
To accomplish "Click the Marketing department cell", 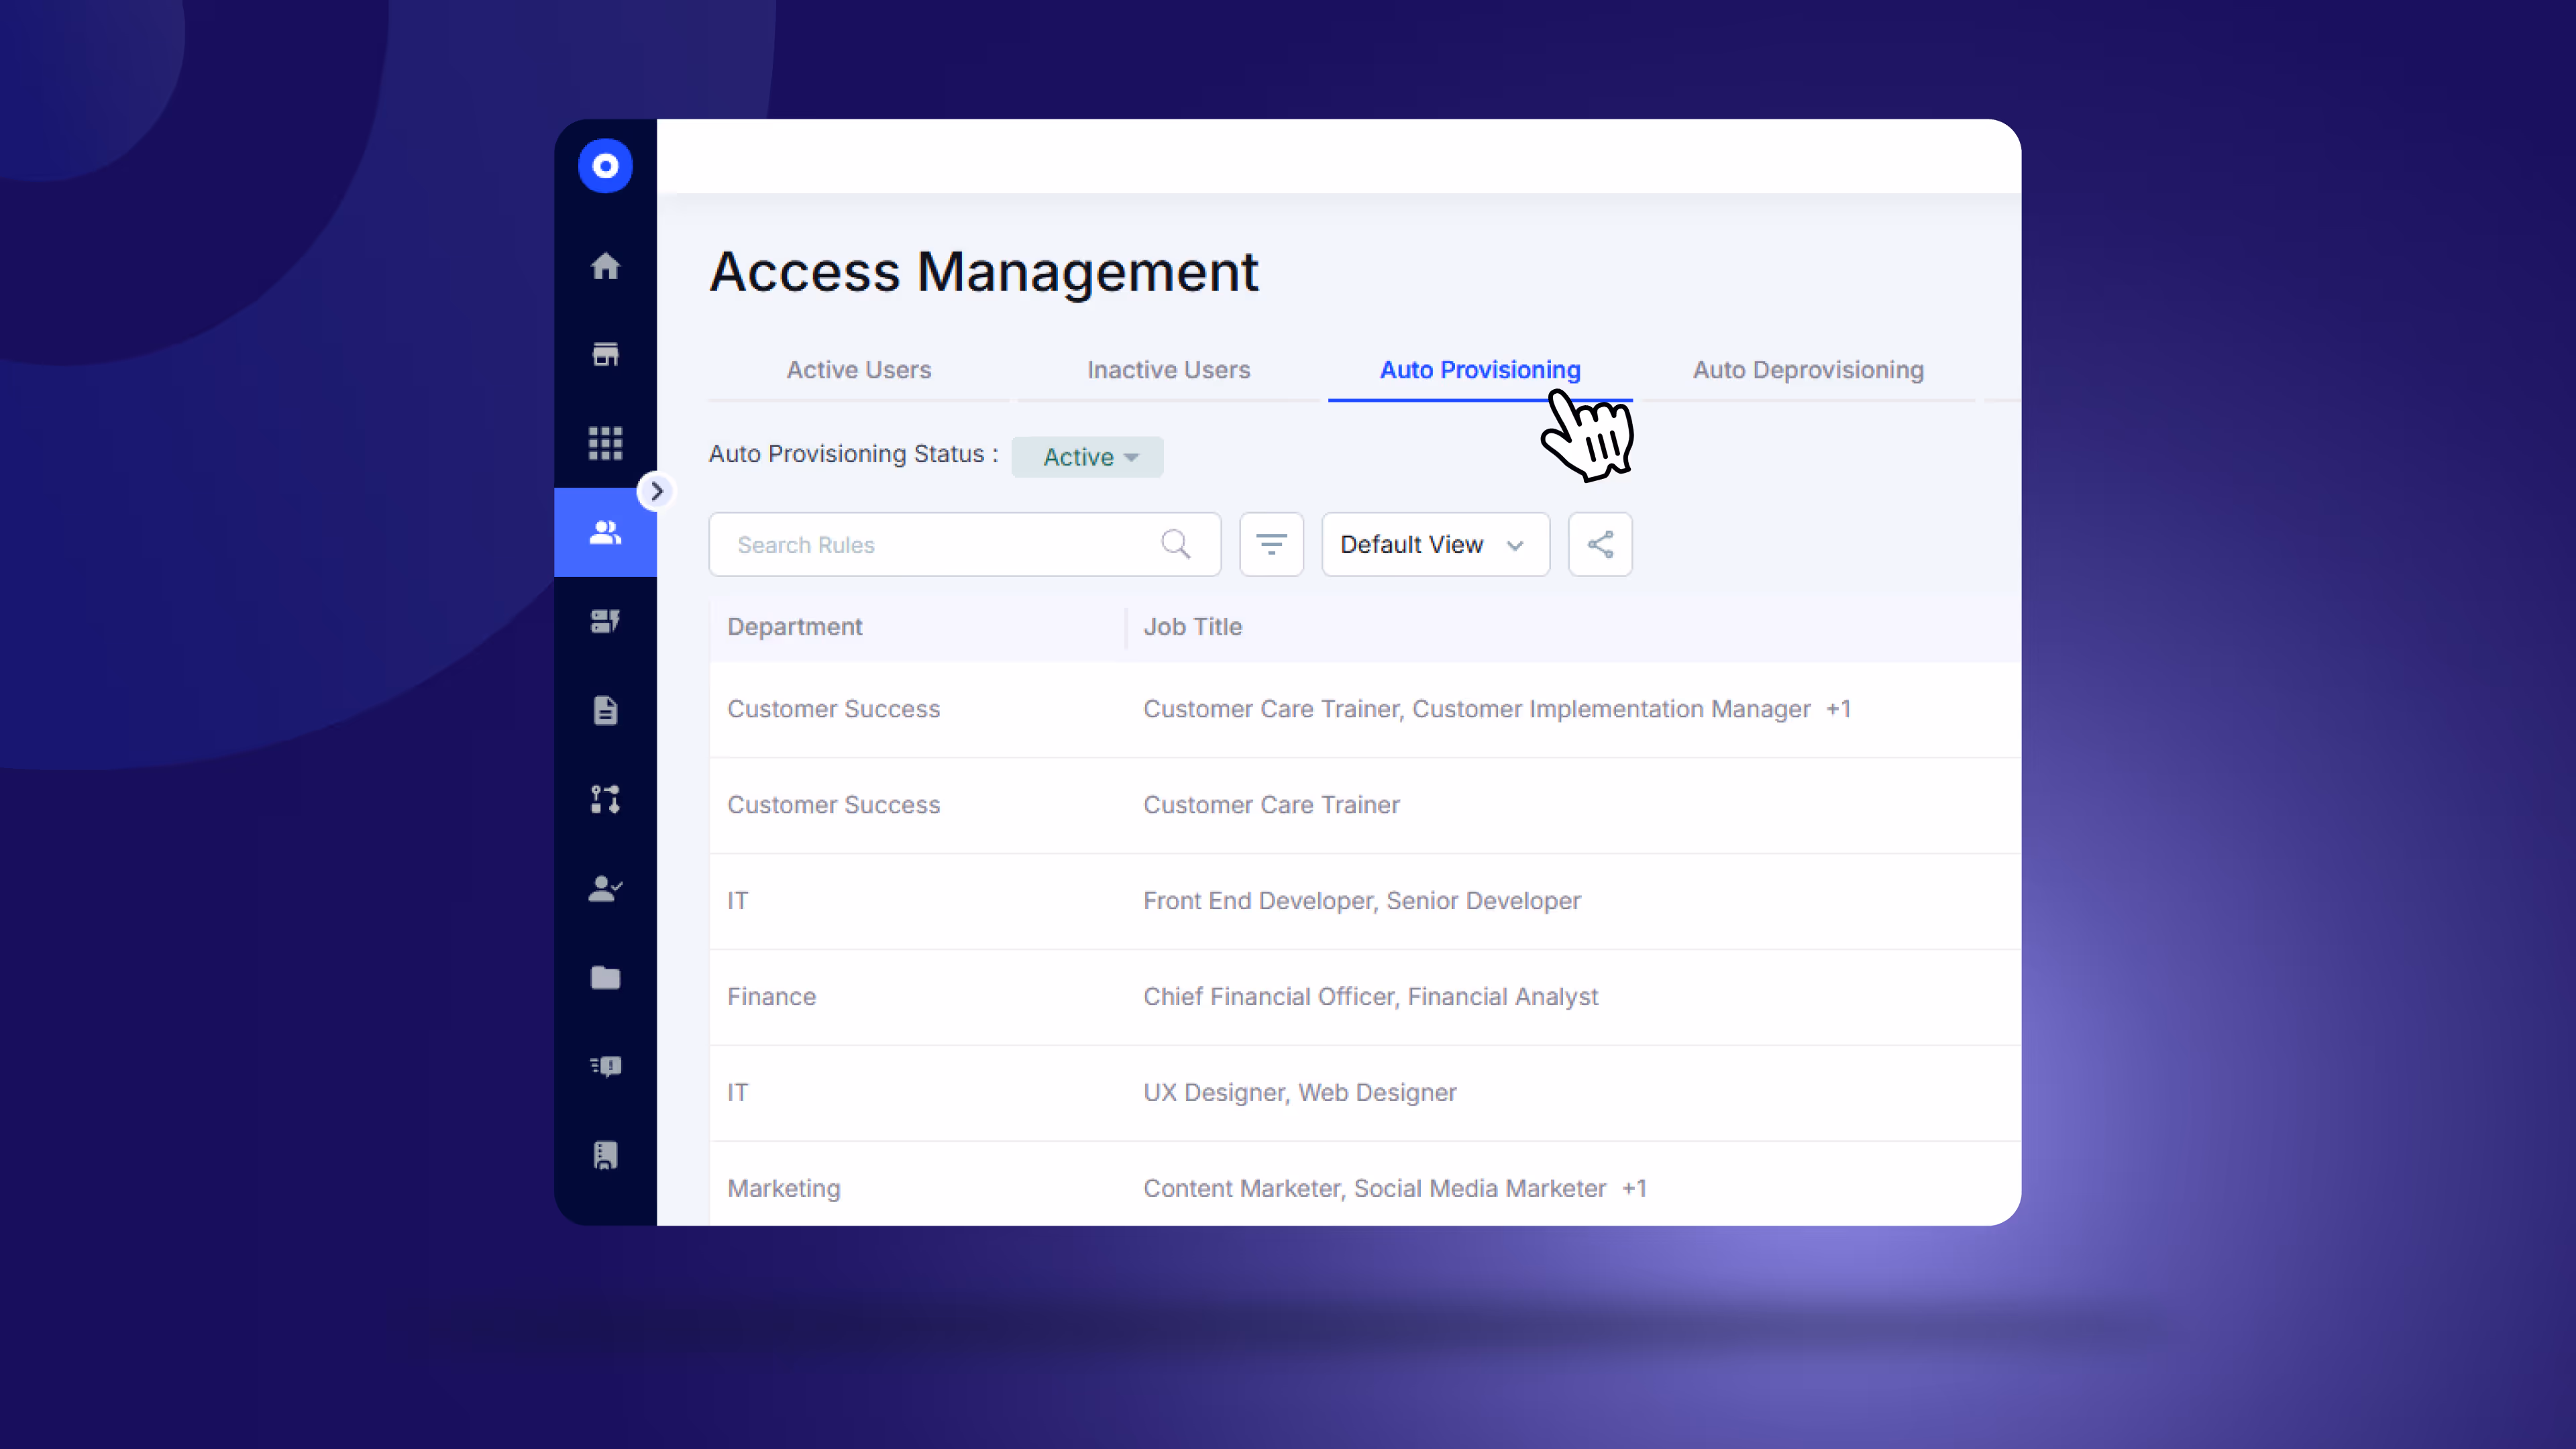I will (783, 1189).
